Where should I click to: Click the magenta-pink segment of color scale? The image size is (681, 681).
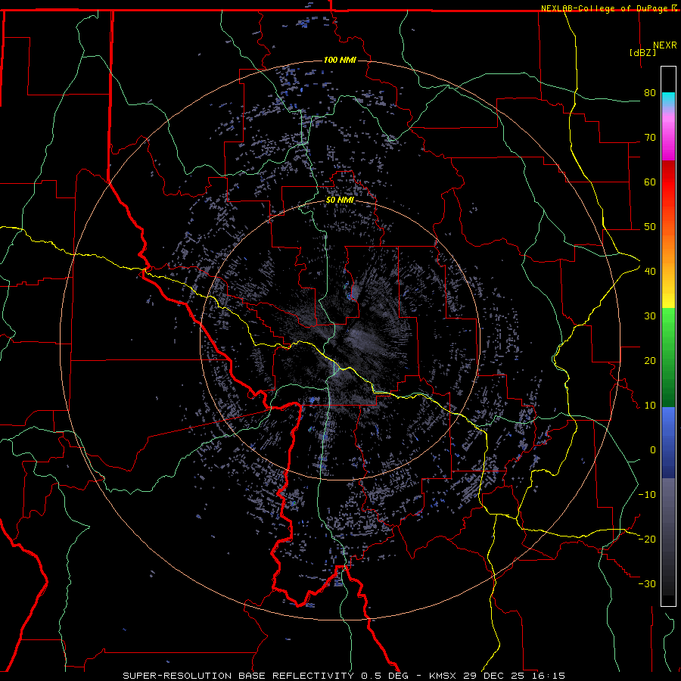pos(668,135)
